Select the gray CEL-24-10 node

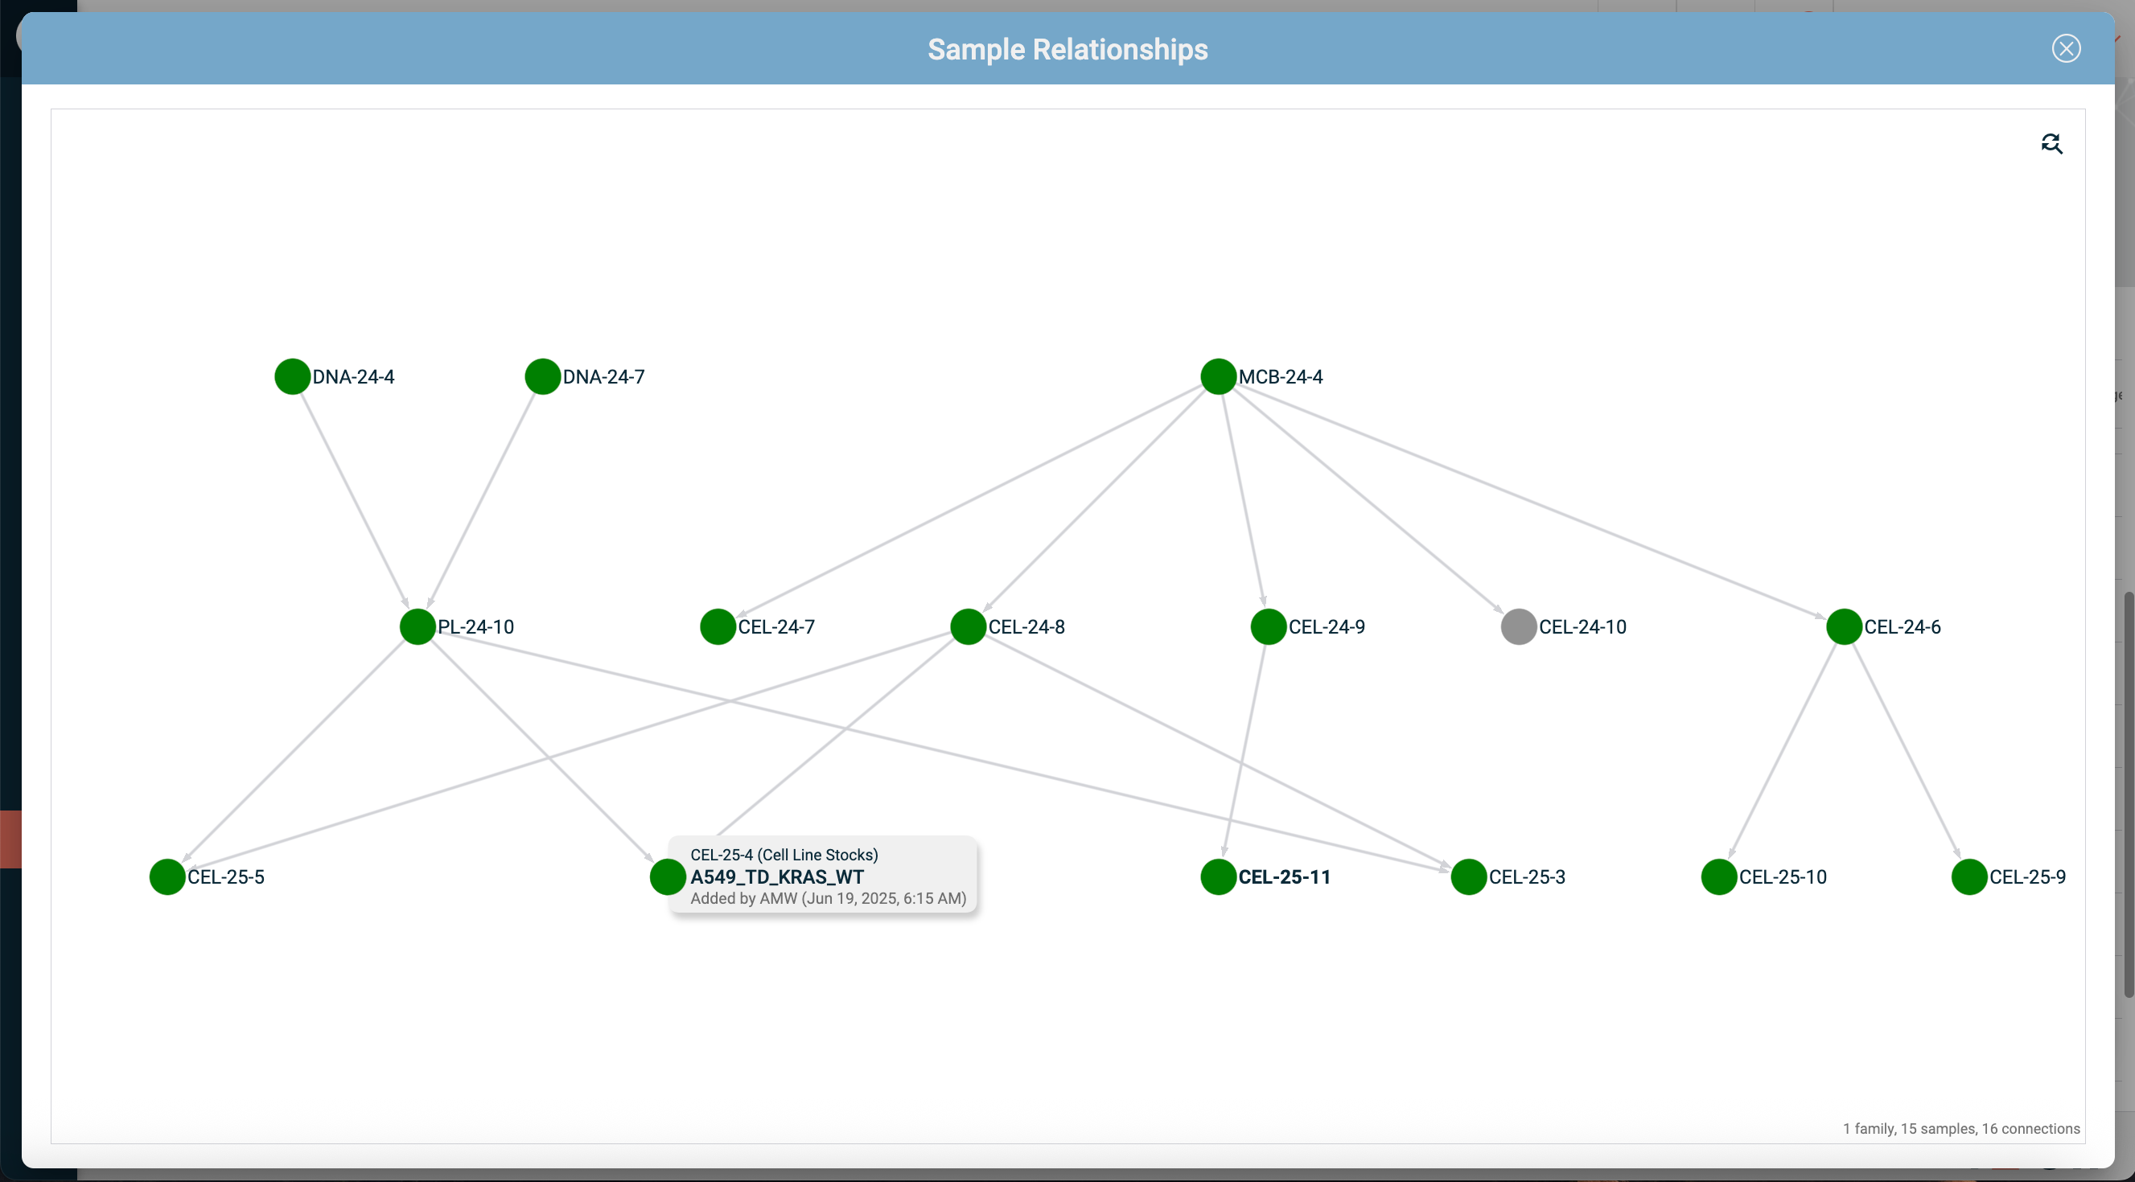[x=1516, y=627]
